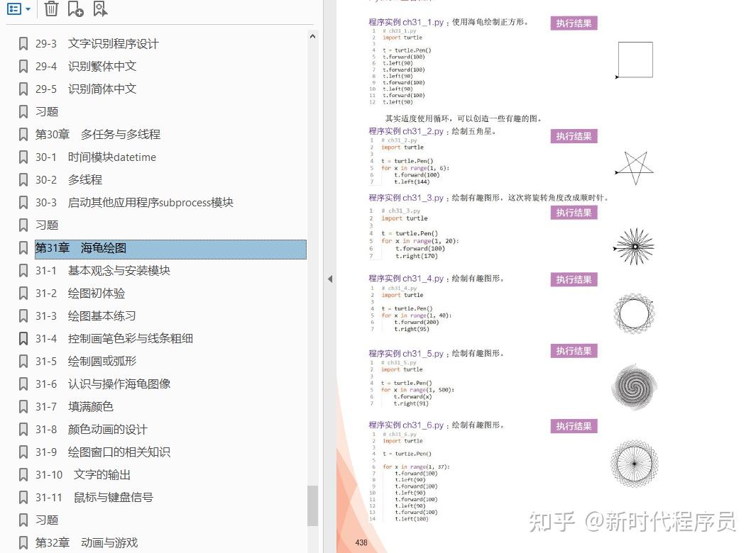Click bookmark icon beside 29-5 识别简体中文
The height and width of the screenshot is (553, 756).
(x=23, y=89)
